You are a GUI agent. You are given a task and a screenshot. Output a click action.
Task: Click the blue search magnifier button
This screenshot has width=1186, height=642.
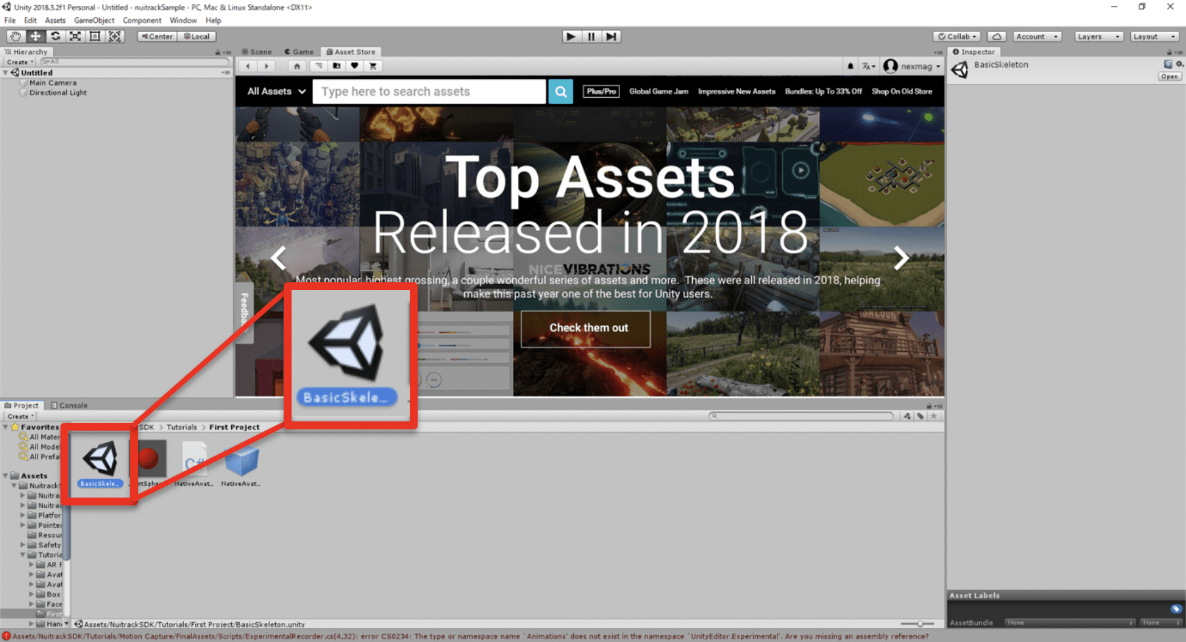(561, 92)
